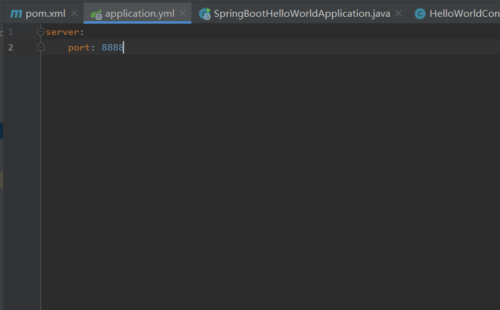Click the Spring Boot run icon on SpringBootHelloWorldApplication tab
500x310 pixels.
(x=204, y=14)
